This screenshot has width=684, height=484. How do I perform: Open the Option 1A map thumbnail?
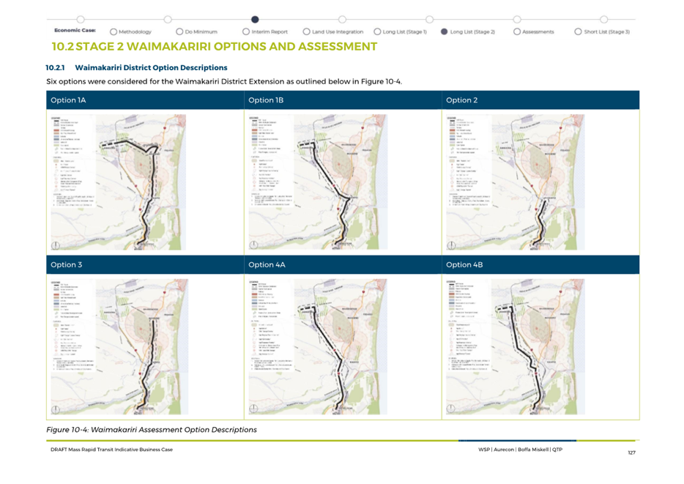(119, 182)
